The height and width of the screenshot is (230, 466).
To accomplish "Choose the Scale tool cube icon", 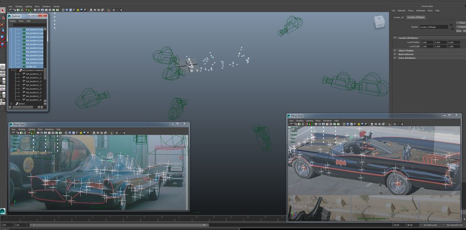I will click(3, 45).
